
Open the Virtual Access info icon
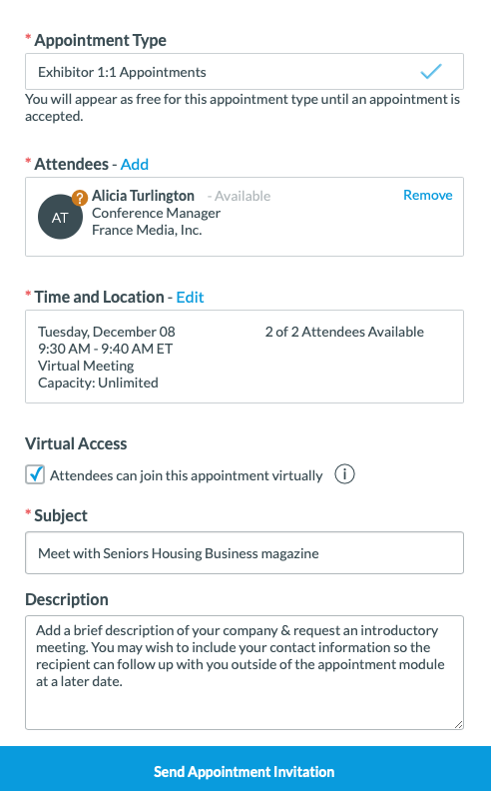[x=345, y=474]
